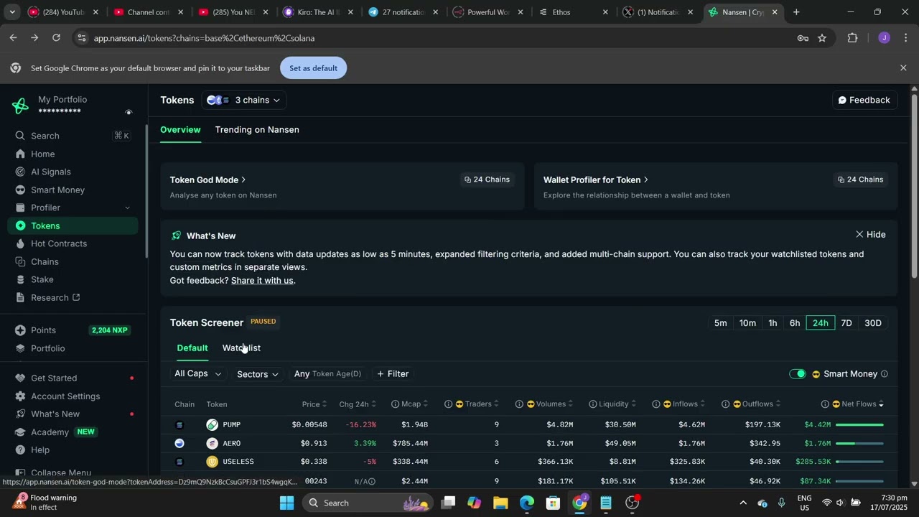The width and height of the screenshot is (919, 517).
Task: Open File Explorer from the taskbar
Action: [500, 503]
